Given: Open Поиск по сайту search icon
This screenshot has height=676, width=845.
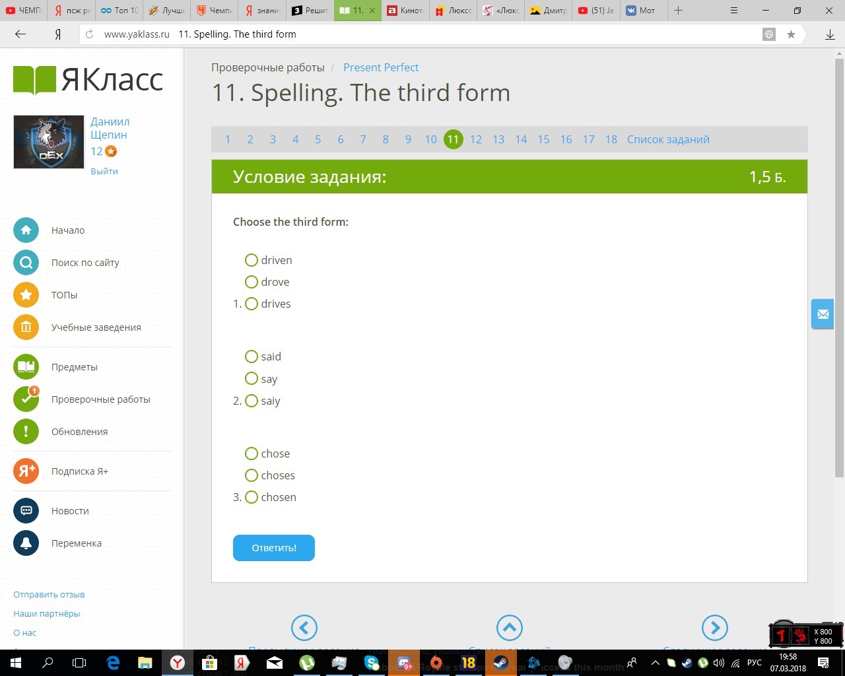Looking at the screenshot, I should click(x=26, y=263).
